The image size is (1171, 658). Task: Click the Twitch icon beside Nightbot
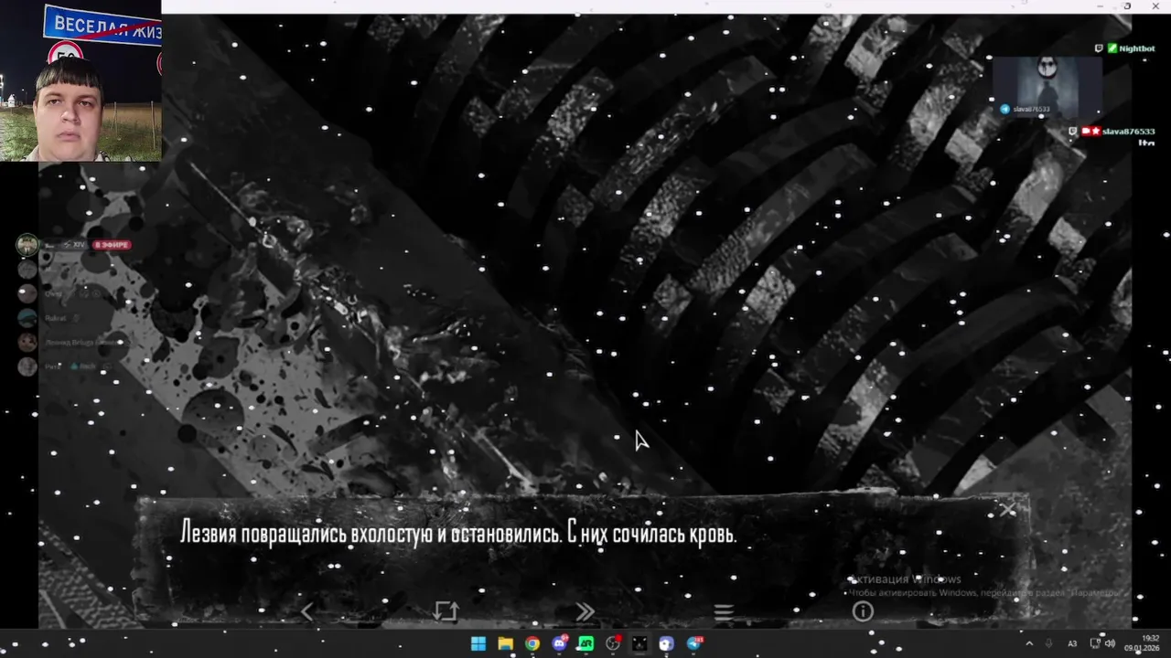[x=1099, y=48]
